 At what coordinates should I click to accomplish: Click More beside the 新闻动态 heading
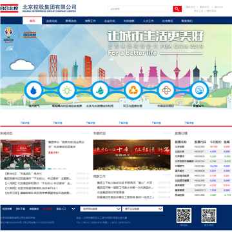tap(85, 133)
